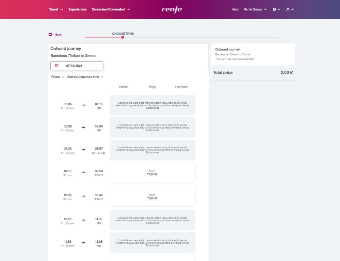
Task: Click the Choose Train progress marker
Action: (x=123, y=37)
